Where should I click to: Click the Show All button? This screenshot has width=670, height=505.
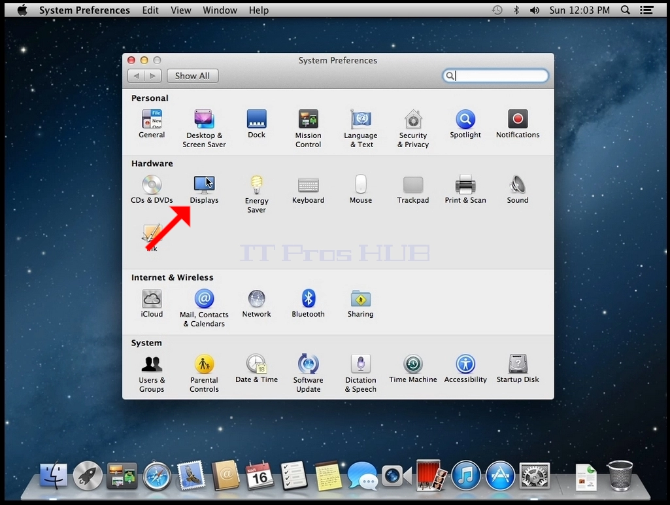(192, 76)
